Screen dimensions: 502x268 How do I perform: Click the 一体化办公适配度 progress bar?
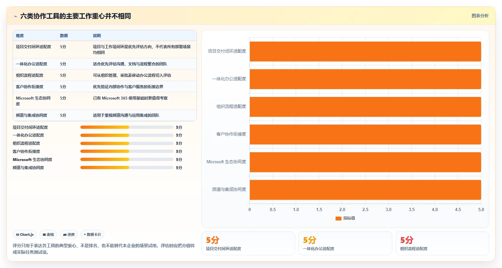click(127, 135)
